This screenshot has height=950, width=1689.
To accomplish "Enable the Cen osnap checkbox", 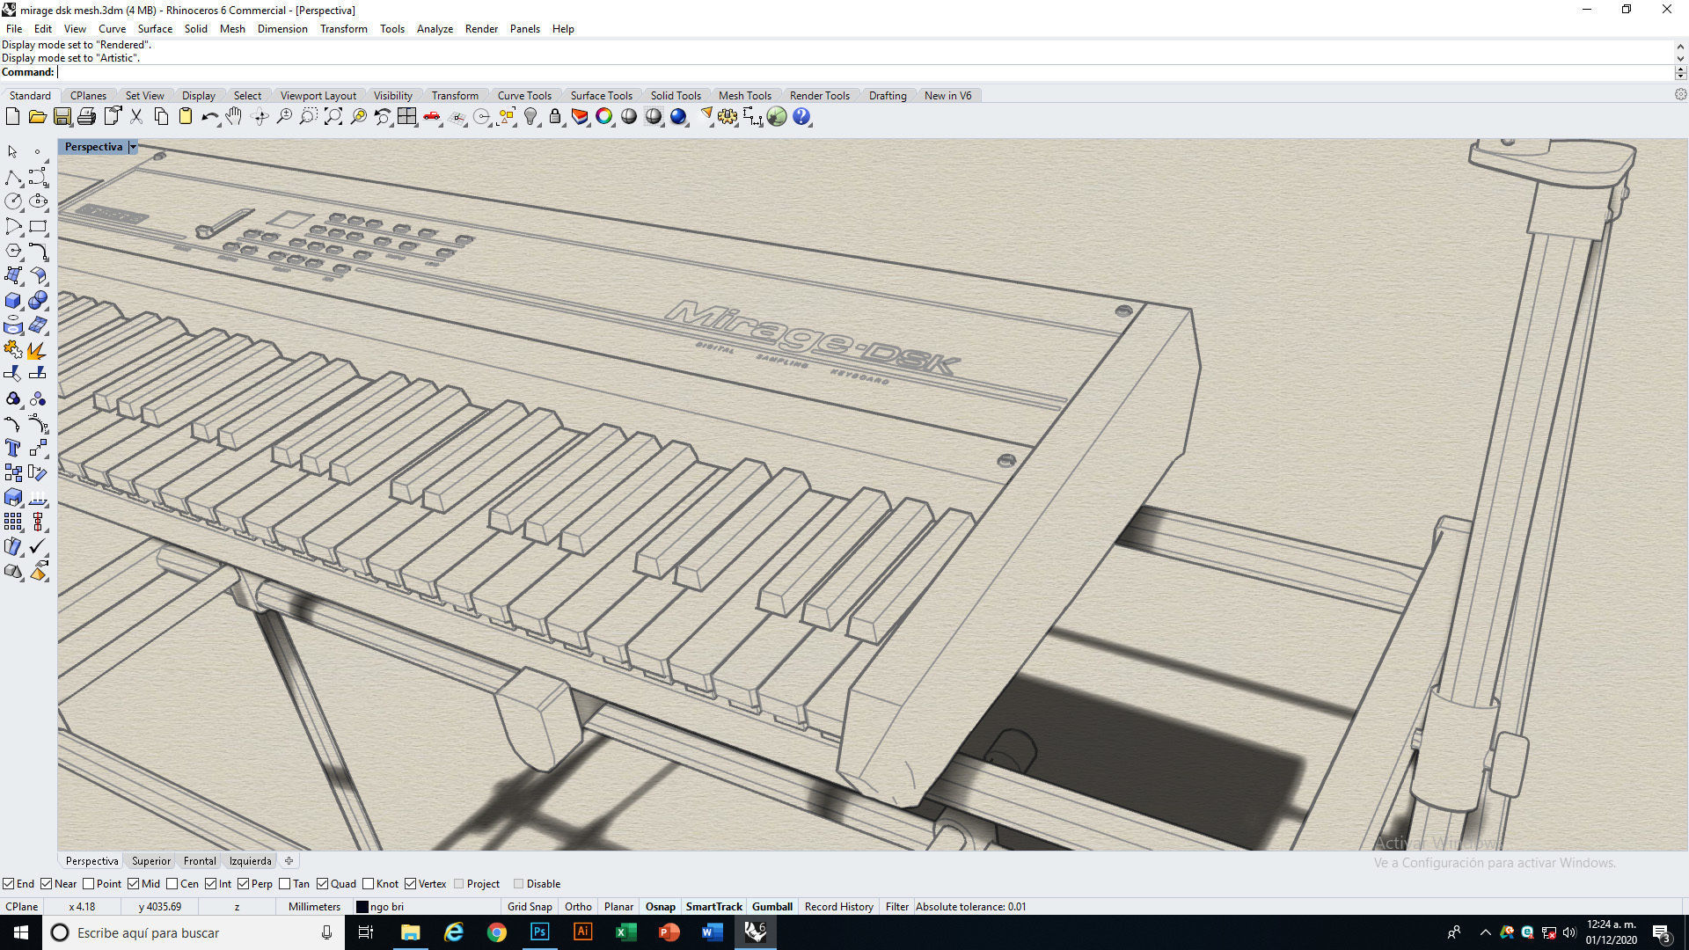I will click(x=172, y=884).
